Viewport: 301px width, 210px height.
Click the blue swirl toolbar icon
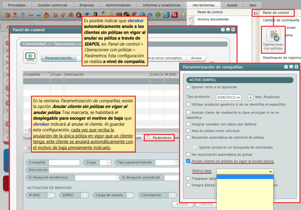click(x=166, y=15)
